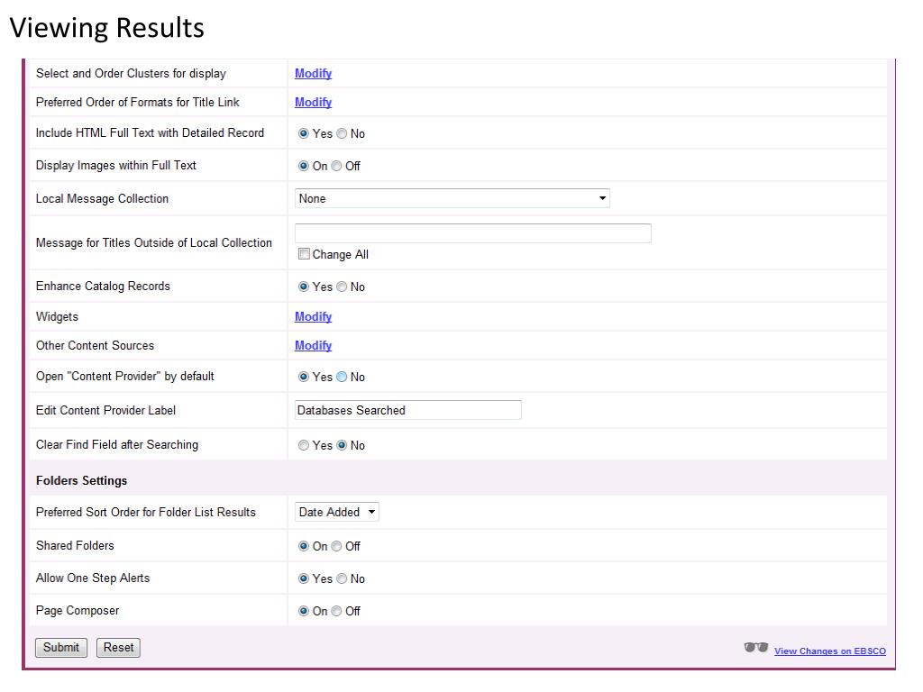Check the Change All checkbox
Screen dimensions: 923x692
(305, 254)
